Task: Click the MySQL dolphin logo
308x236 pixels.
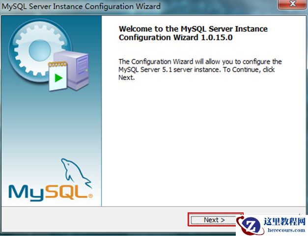Action: click(51, 180)
